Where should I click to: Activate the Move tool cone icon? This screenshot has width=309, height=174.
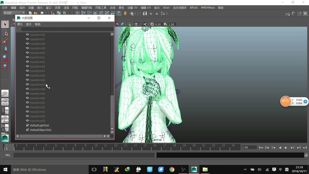[5, 50]
